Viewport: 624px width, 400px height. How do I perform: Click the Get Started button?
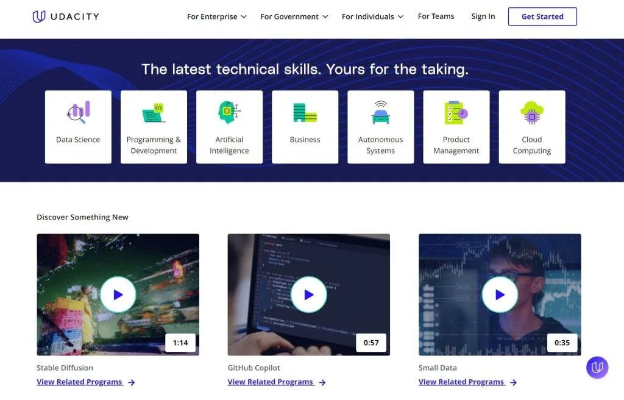(542, 16)
